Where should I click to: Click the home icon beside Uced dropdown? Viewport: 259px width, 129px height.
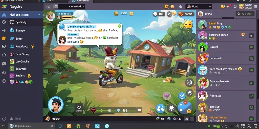click(x=181, y=7)
